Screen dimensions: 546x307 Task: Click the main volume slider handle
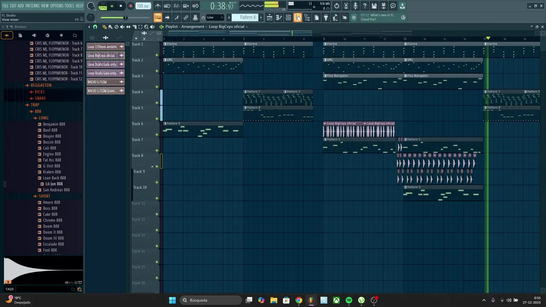pyautogui.click(x=125, y=17)
